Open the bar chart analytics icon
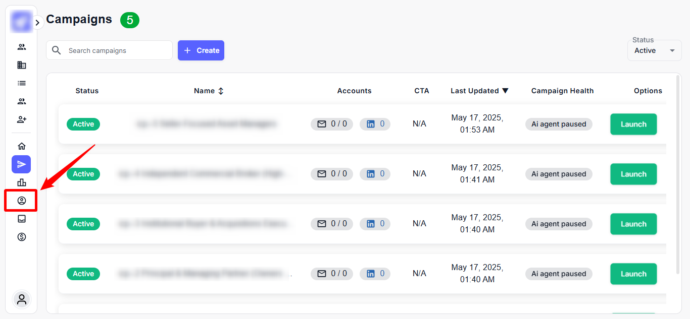The height and width of the screenshot is (319, 690). tap(21, 182)
